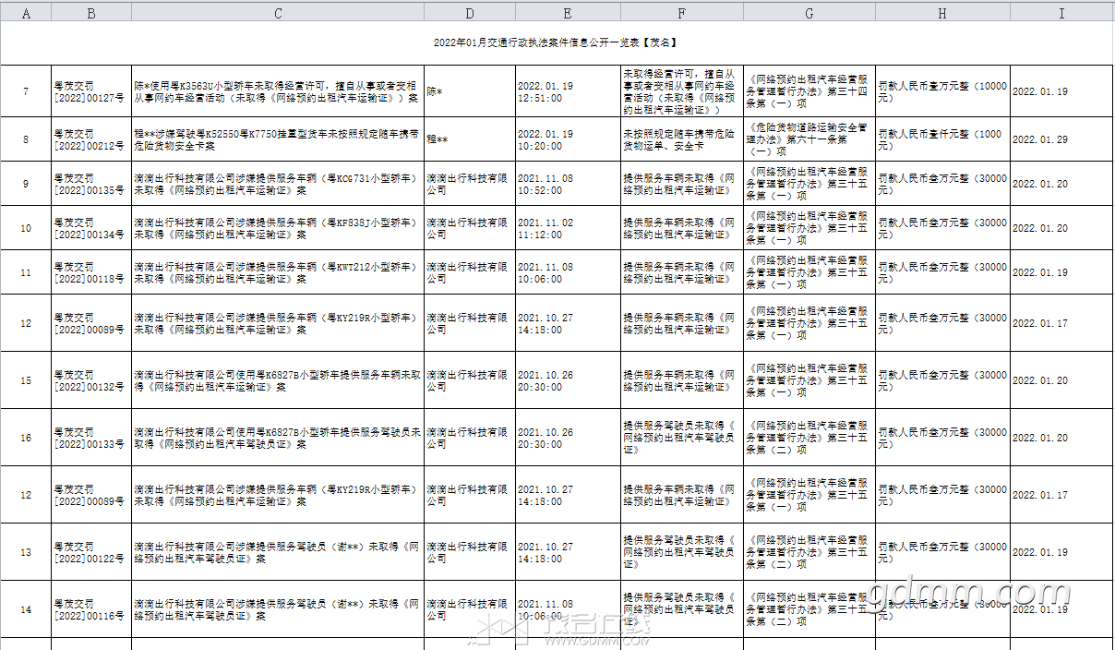Select 30000元 fine cell in row 10
The image size is (1115, 650).
point(942,228)
